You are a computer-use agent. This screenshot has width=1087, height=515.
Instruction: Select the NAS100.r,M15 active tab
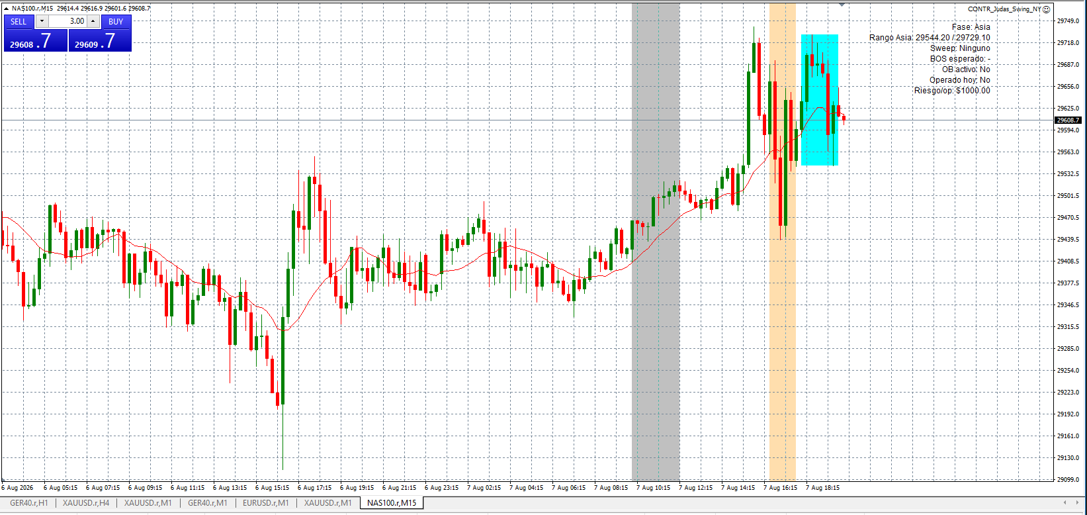[392, 503]
